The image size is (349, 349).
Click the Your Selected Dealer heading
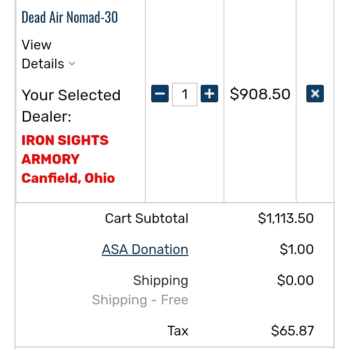click(x=71, y=106)
